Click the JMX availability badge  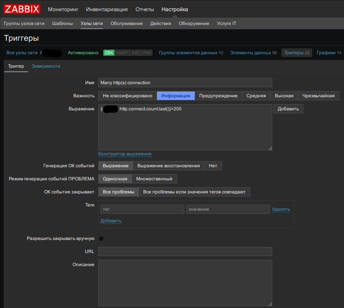(x=135, y=53)
